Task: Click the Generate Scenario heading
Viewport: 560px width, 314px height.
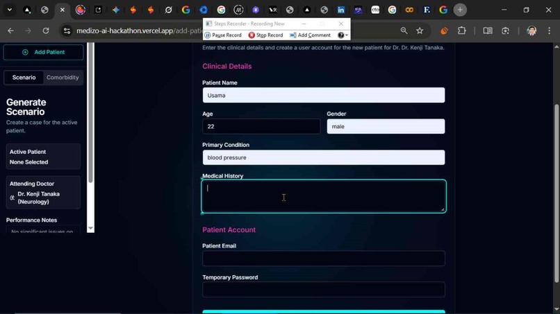Action: click(26, 107)
